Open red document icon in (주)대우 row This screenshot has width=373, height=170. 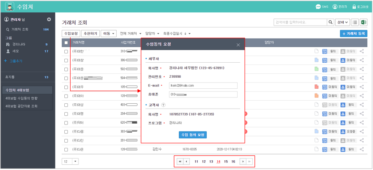coord(316,87)
